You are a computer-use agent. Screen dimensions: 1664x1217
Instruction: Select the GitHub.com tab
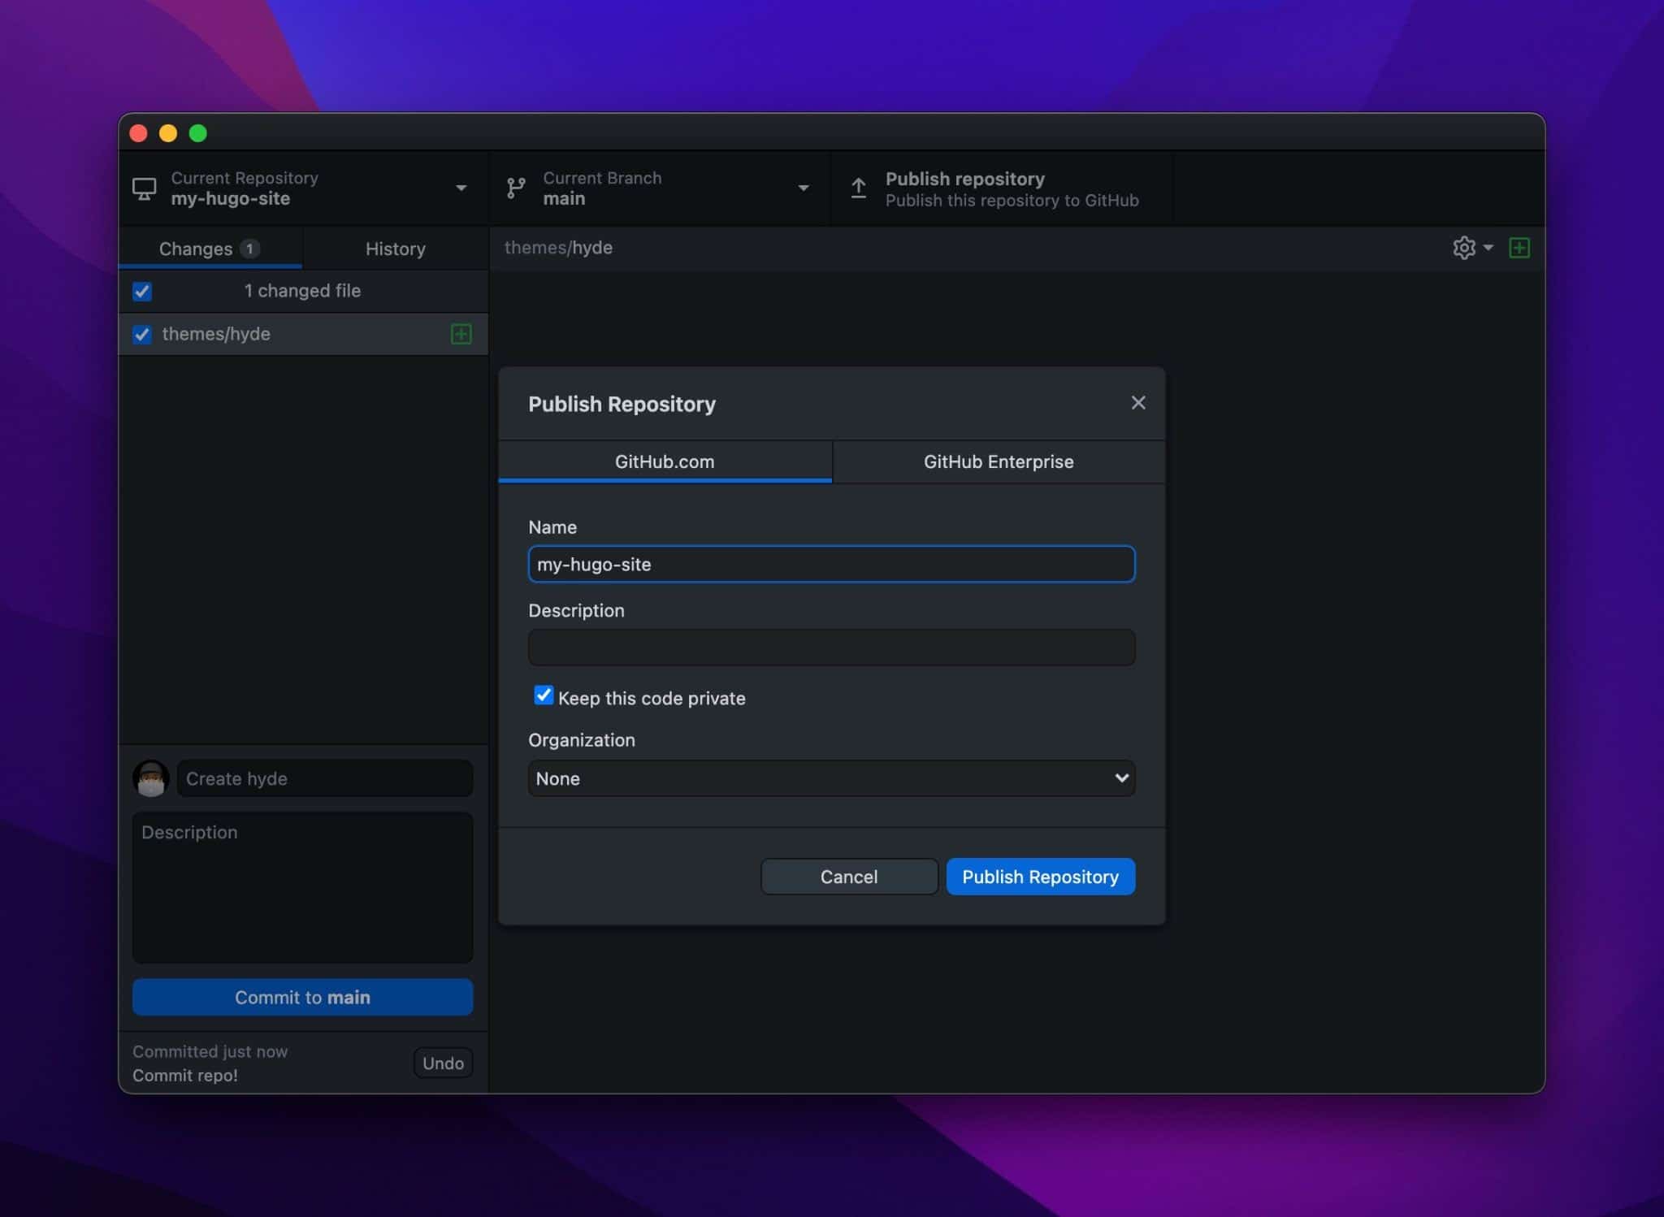(663, 461)
